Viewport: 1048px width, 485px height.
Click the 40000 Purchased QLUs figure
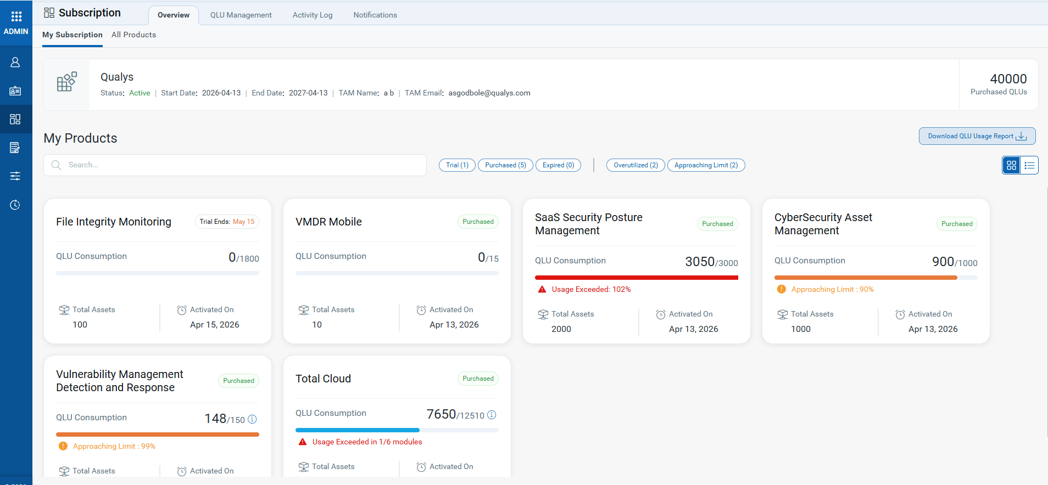(x=1008, y=79)
